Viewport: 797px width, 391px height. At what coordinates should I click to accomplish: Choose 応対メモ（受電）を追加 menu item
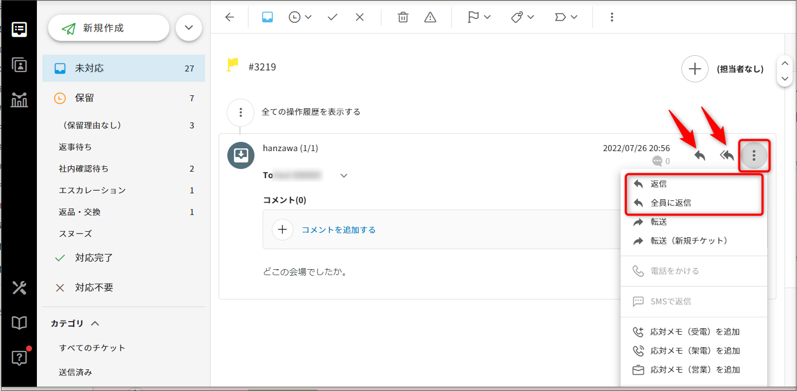(695, 332)
